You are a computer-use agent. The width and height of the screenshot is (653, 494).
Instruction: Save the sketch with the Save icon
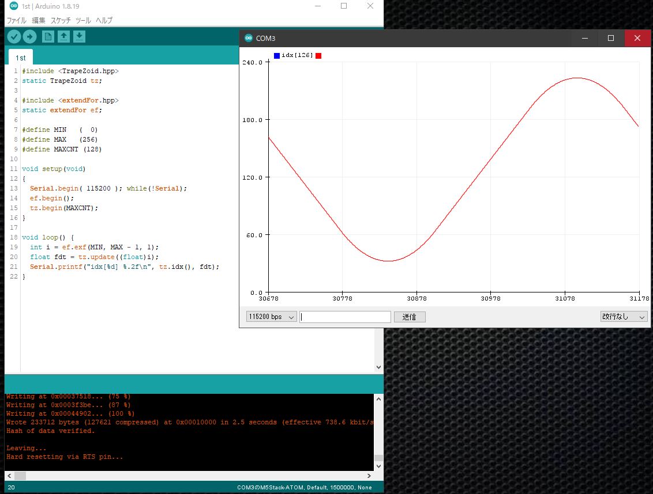pyautogui.click(x=80, y=37)
